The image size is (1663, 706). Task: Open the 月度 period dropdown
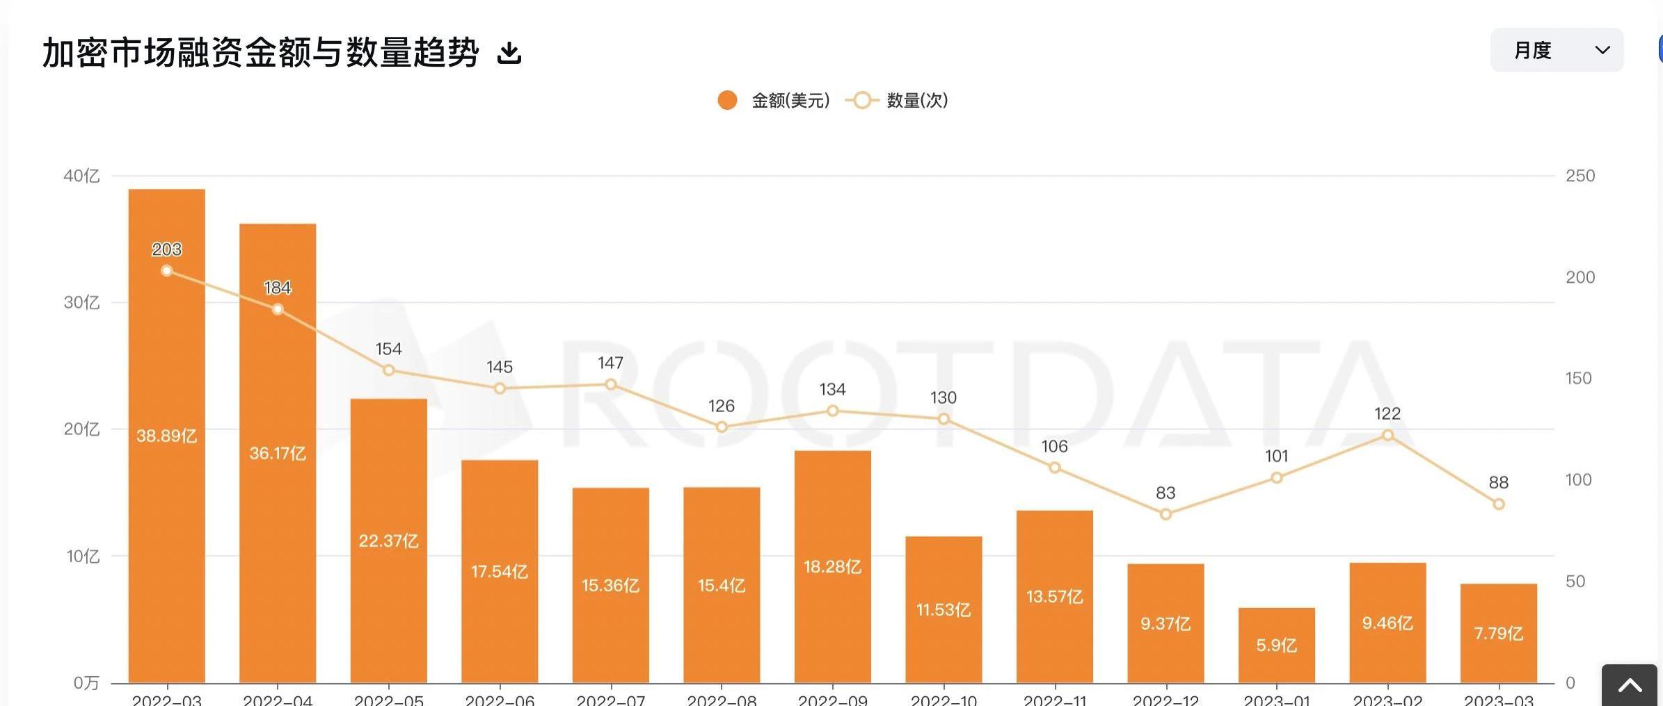point(1557,50)
